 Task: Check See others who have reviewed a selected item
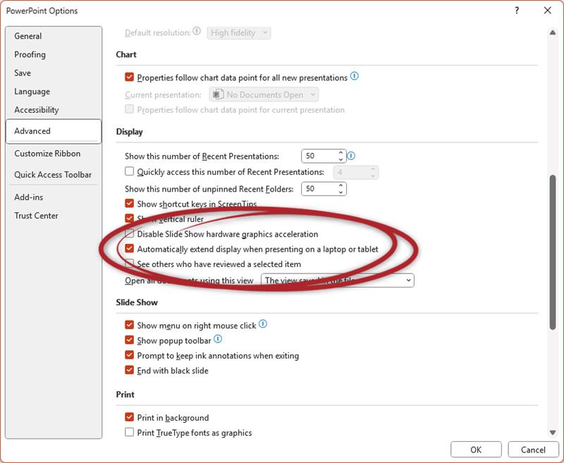point(130,264)
